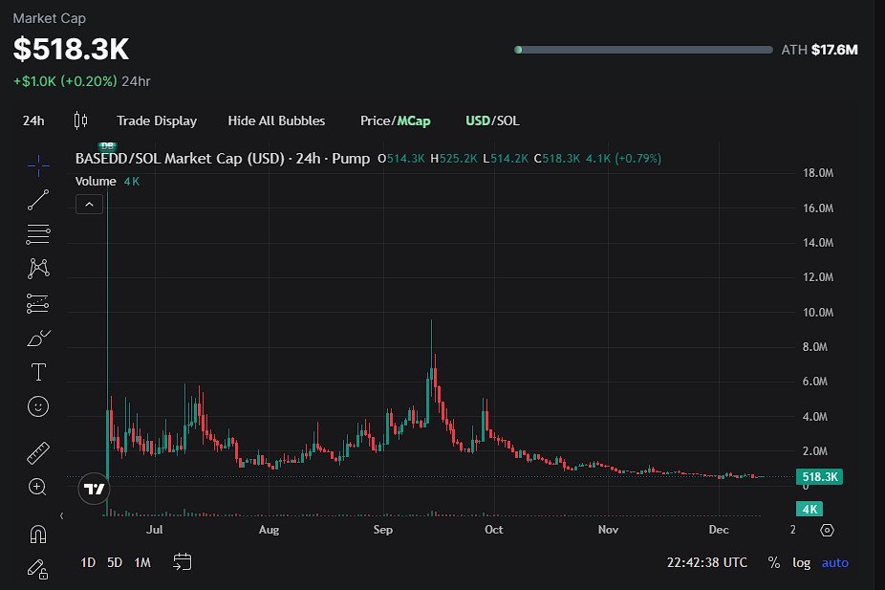
Task: Click the ATH progress bar
Action: point(643,50)
